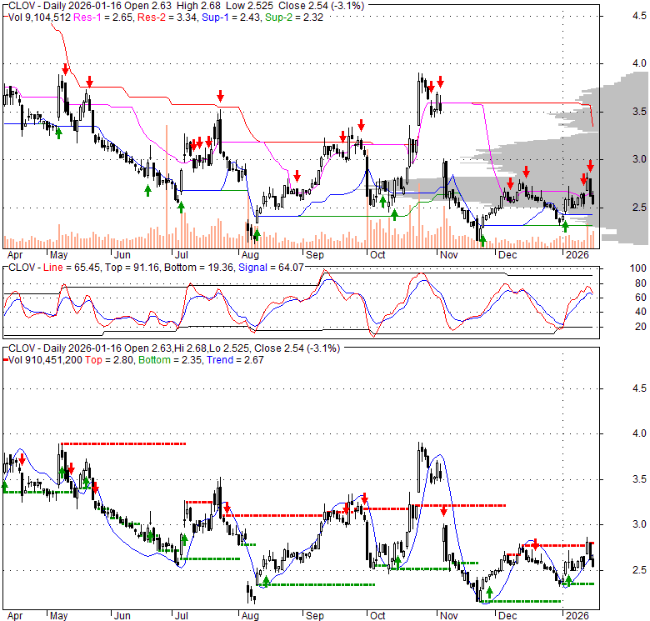
Task: Click the 60 level on oscillator axis
Action: click(x=641, y=298)
